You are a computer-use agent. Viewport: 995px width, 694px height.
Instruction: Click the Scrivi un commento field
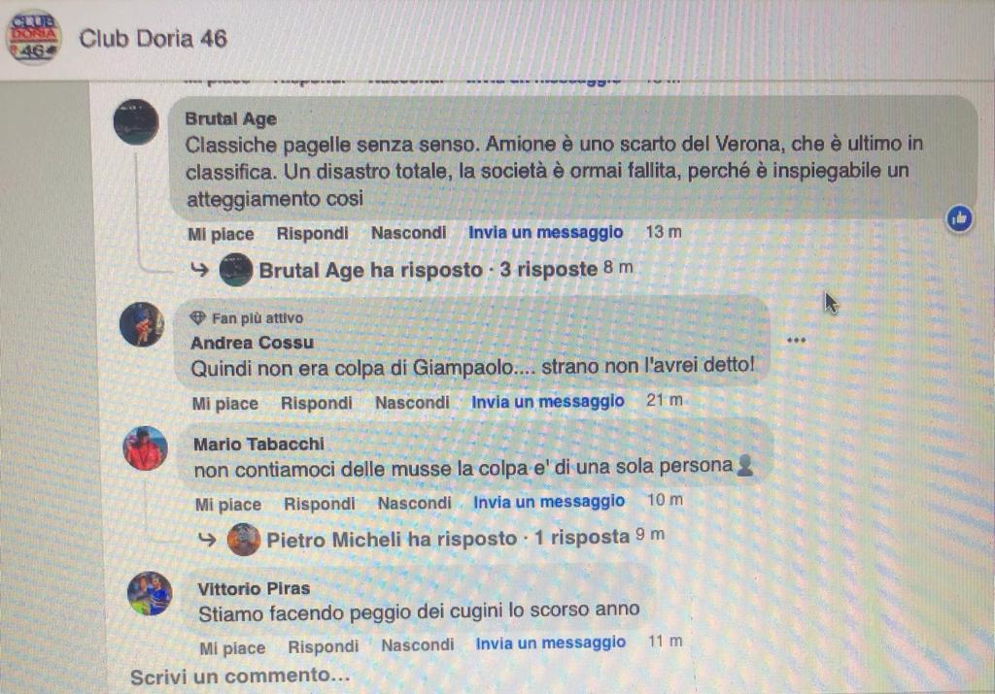tap(240, 677)
